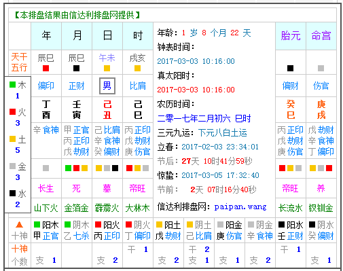The width and height of the screenshot is (343, 271).
Task: Click the black 水 square in the legend
Action: click(x=12, y=194)
